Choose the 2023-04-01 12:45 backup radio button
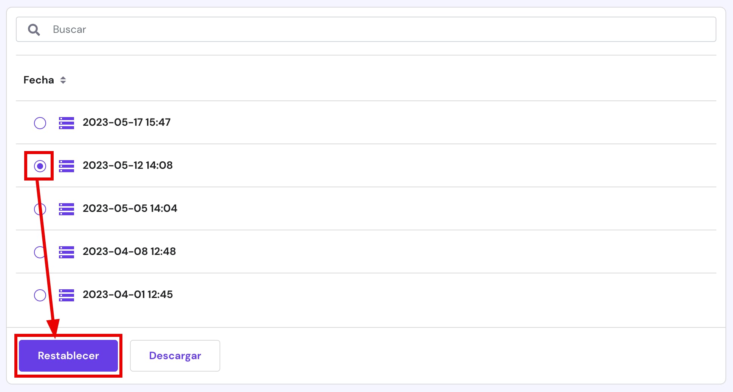 [x=40, y=295]
